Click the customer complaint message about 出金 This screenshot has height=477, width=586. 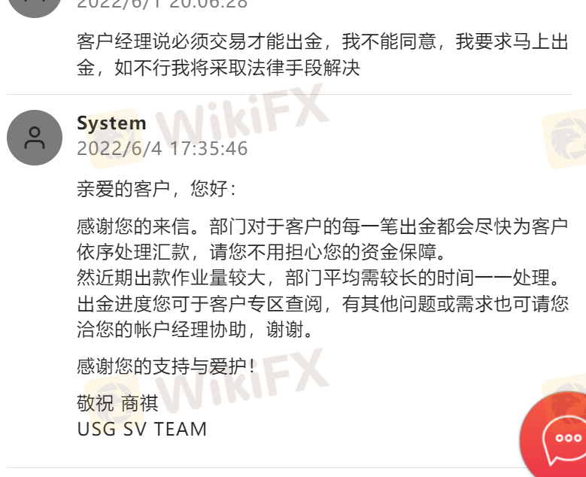323,54
